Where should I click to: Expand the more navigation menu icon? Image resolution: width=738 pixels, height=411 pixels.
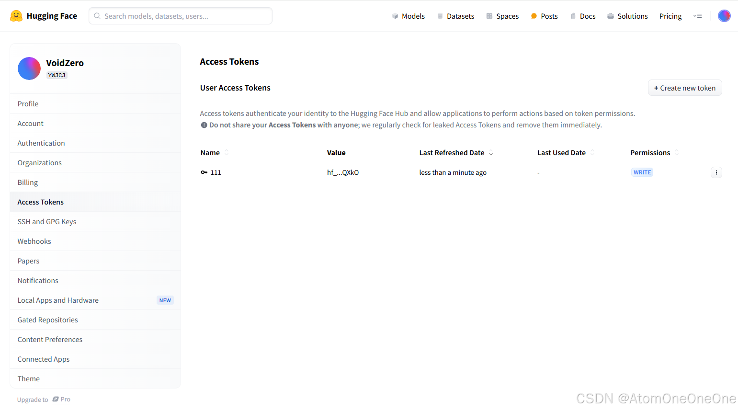[698, 16]
